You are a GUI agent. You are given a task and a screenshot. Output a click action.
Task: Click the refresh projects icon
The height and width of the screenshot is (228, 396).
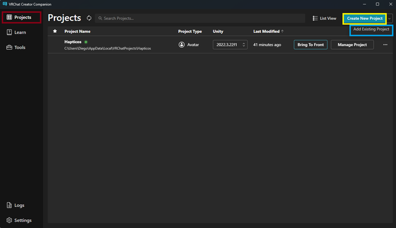coord(89,18)
